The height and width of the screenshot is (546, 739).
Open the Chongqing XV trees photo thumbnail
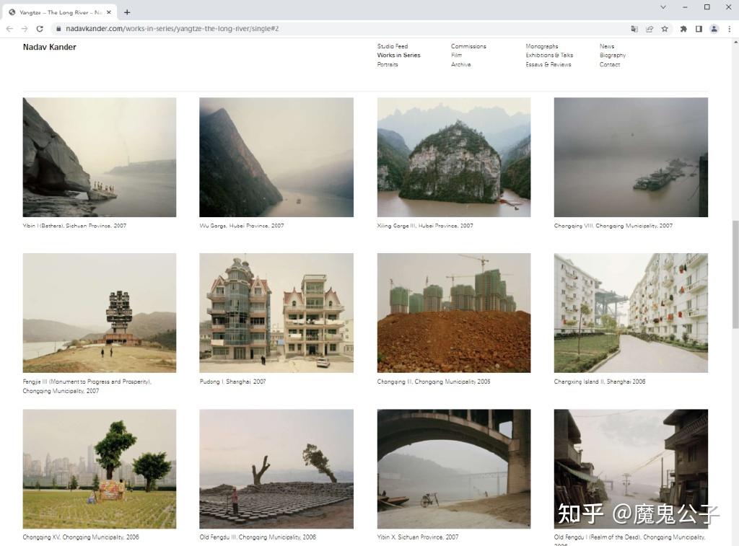point(100,469)
